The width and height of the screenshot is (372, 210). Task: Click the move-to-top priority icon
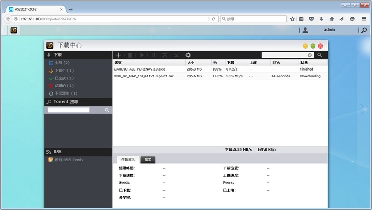(x=165, y=55)
